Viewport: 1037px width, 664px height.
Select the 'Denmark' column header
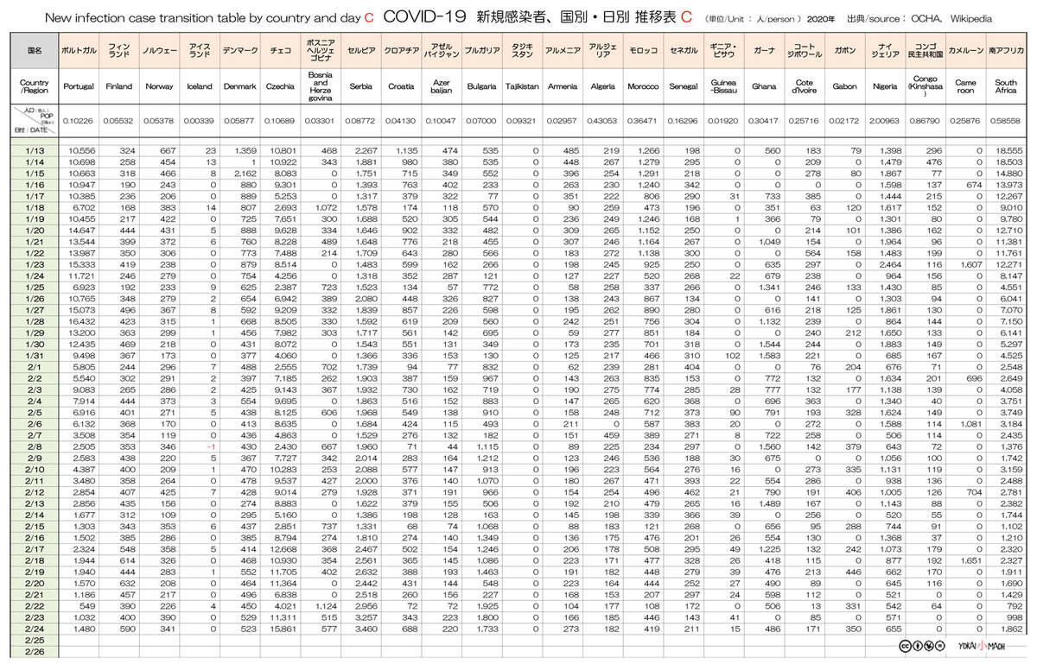click(239, 87)
